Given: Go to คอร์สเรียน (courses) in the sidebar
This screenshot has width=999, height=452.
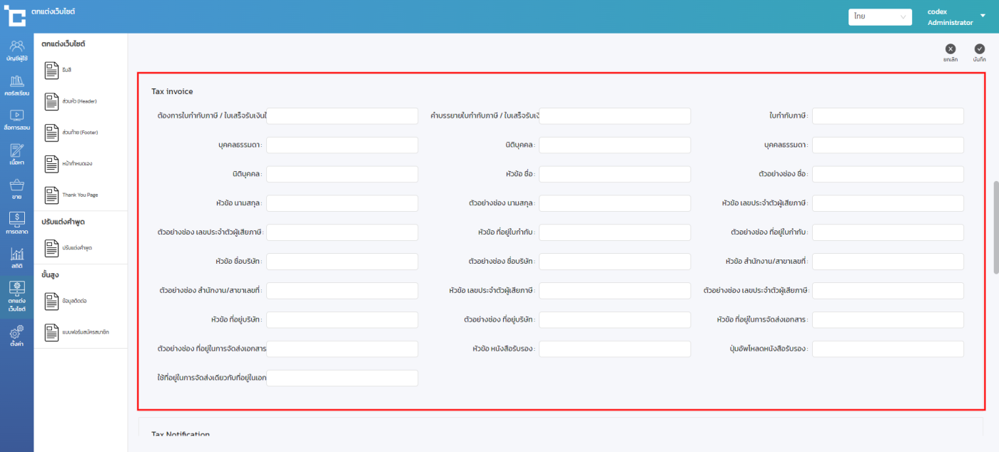Looking at the screenshot, I should click(16, 85).
